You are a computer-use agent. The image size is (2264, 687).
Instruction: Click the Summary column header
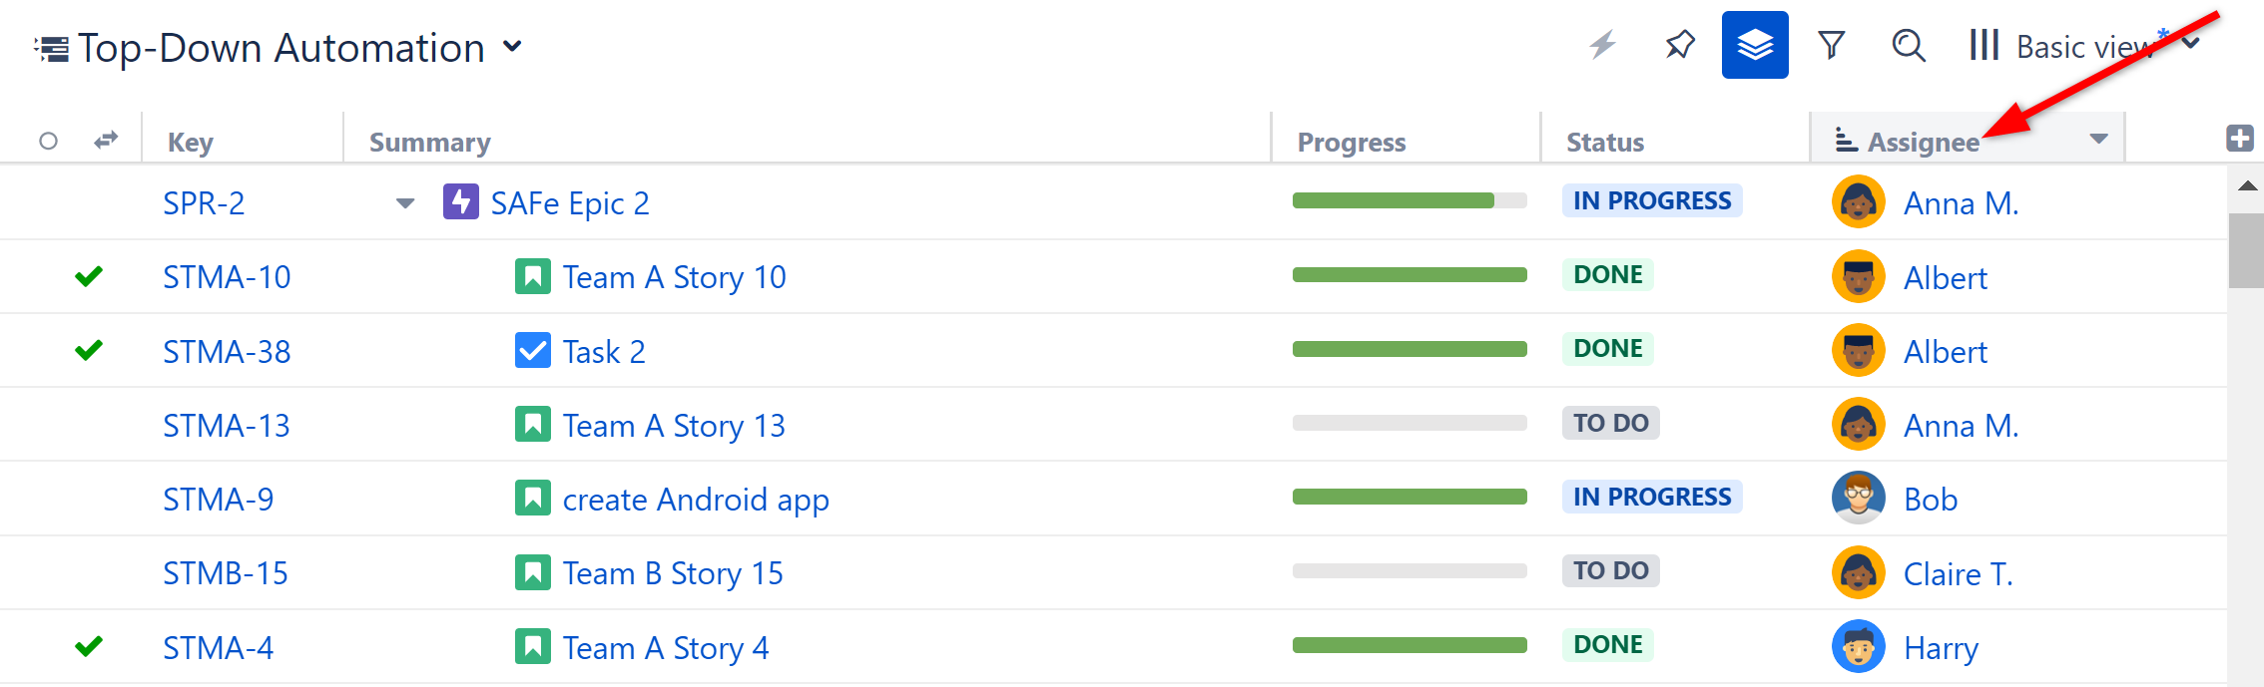pyautogui.click(x=428, y=142)
